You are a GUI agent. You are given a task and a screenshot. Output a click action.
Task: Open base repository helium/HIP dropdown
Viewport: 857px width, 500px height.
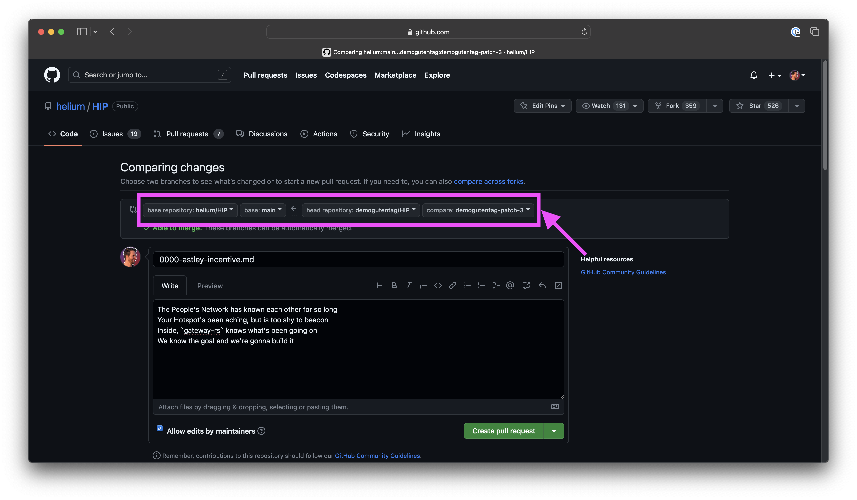pyautogui.click(x=190, y=210)
